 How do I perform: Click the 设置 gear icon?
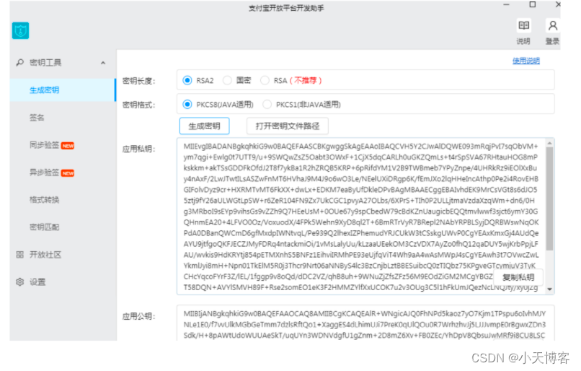20,282
